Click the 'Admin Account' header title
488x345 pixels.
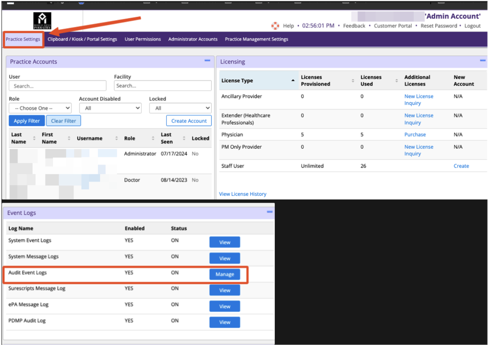453,16
